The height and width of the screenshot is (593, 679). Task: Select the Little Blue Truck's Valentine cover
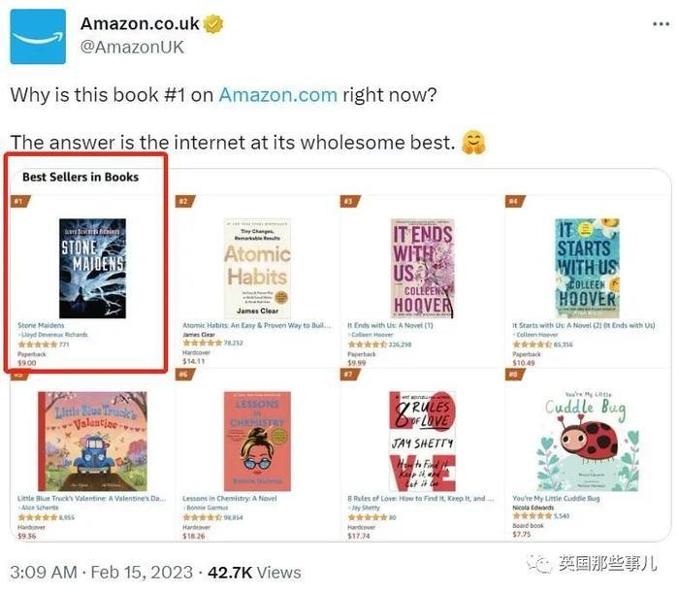tap(92, 442)
